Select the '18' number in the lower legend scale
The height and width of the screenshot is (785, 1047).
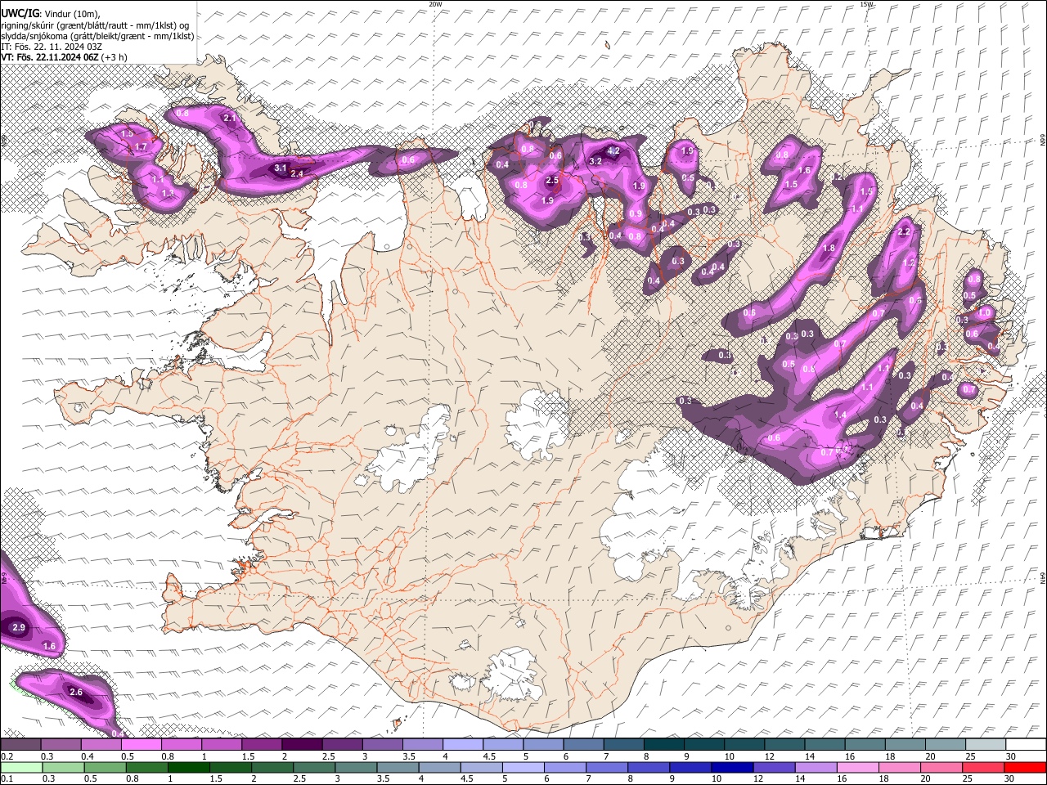[883, 778]
